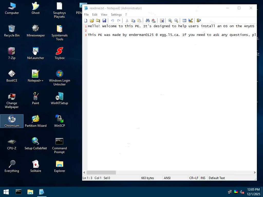Click the ANSI encoding status bar cell
263x197 pixels.
pos(175,178)
